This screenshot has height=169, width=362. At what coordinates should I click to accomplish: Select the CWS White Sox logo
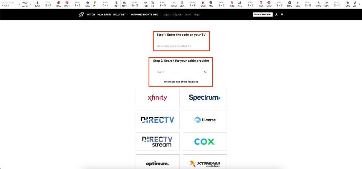click(x=319, y=3)
